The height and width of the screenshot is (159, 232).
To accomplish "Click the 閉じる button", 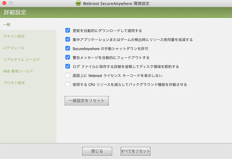I will coord(97,151).
